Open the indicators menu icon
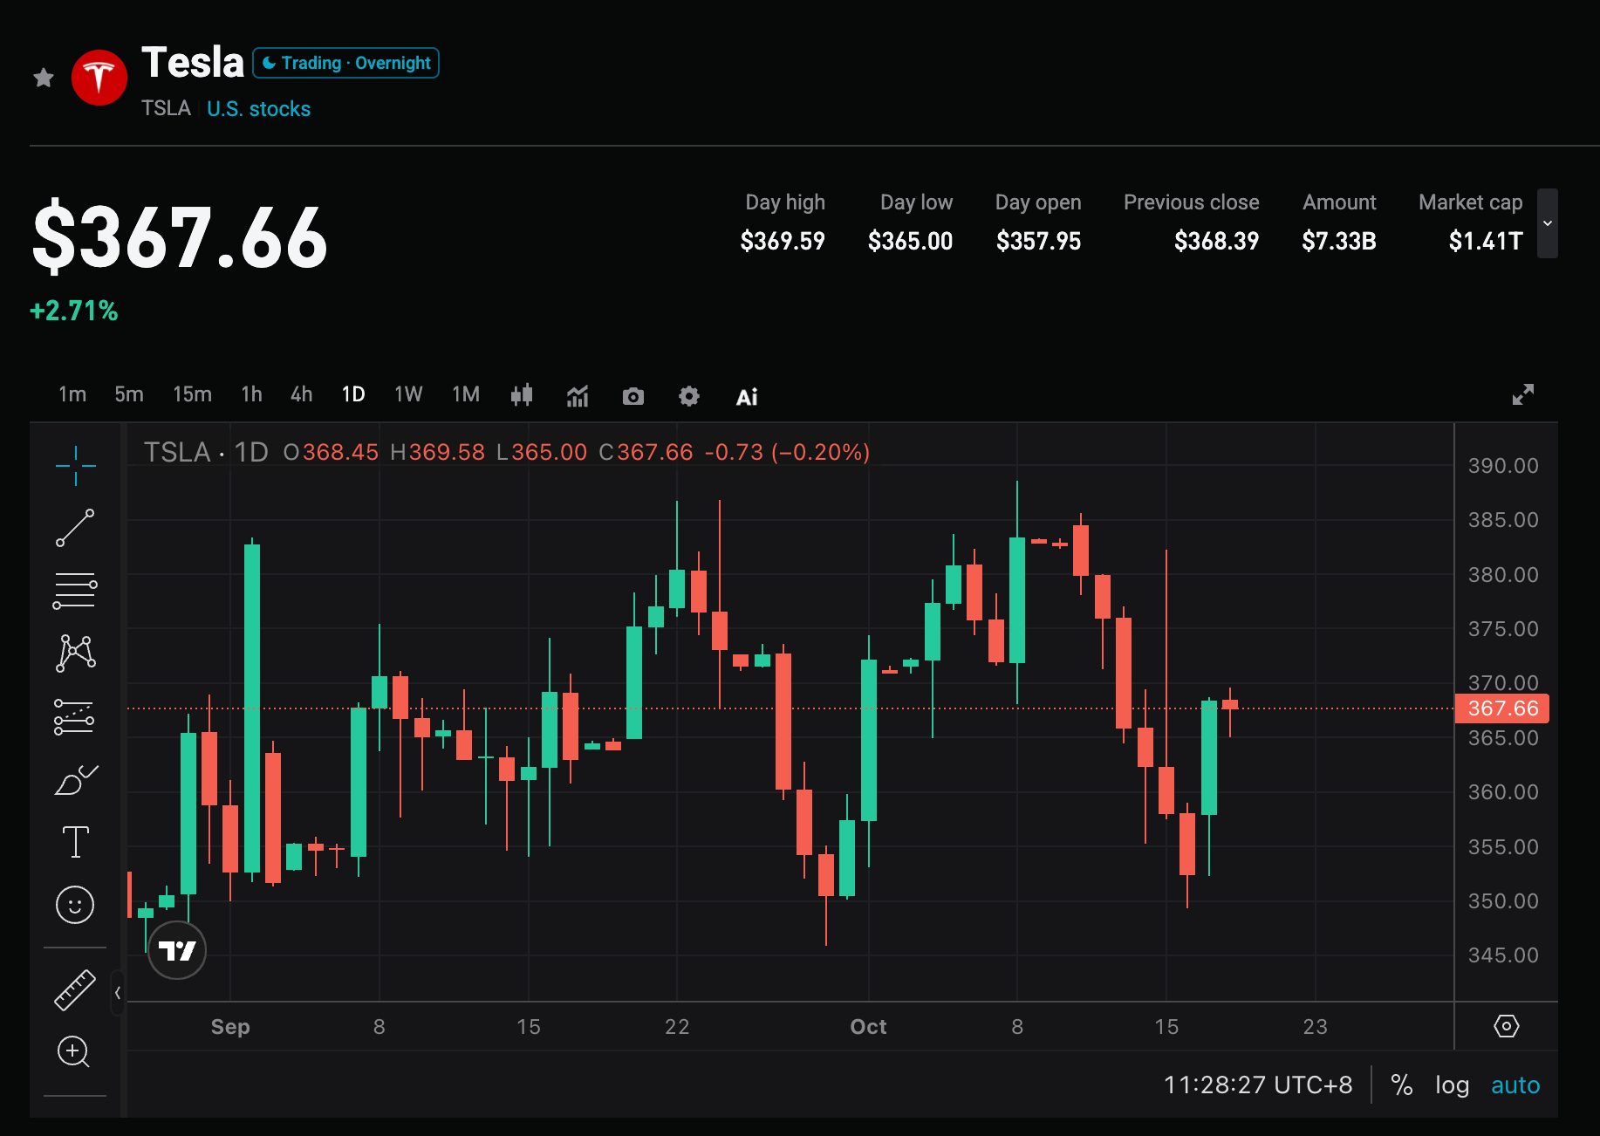 click(x=578, y=396)
